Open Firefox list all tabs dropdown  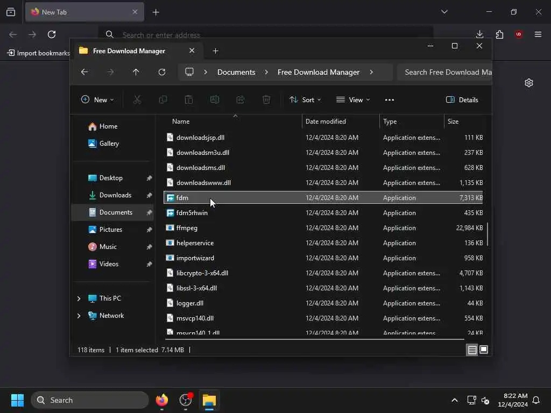pyautogui.click(x=444, y=12)
